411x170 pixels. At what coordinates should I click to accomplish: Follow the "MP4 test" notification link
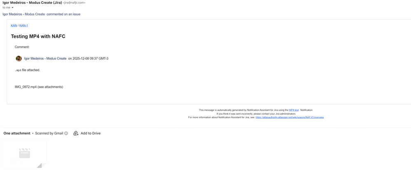pyautogui.click(x=294, y=110)
